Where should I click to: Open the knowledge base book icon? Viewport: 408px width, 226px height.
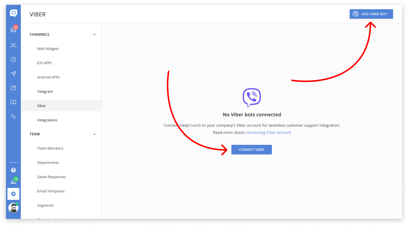(x=13, y=102)
